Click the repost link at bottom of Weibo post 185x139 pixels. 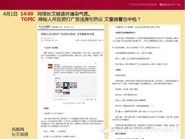click(x=87, y=100)
